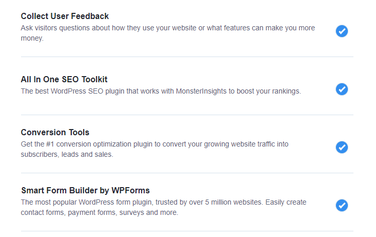
Task: Click the divider line under the SEO Toolkit row
Action: click(x=187, y=115)
